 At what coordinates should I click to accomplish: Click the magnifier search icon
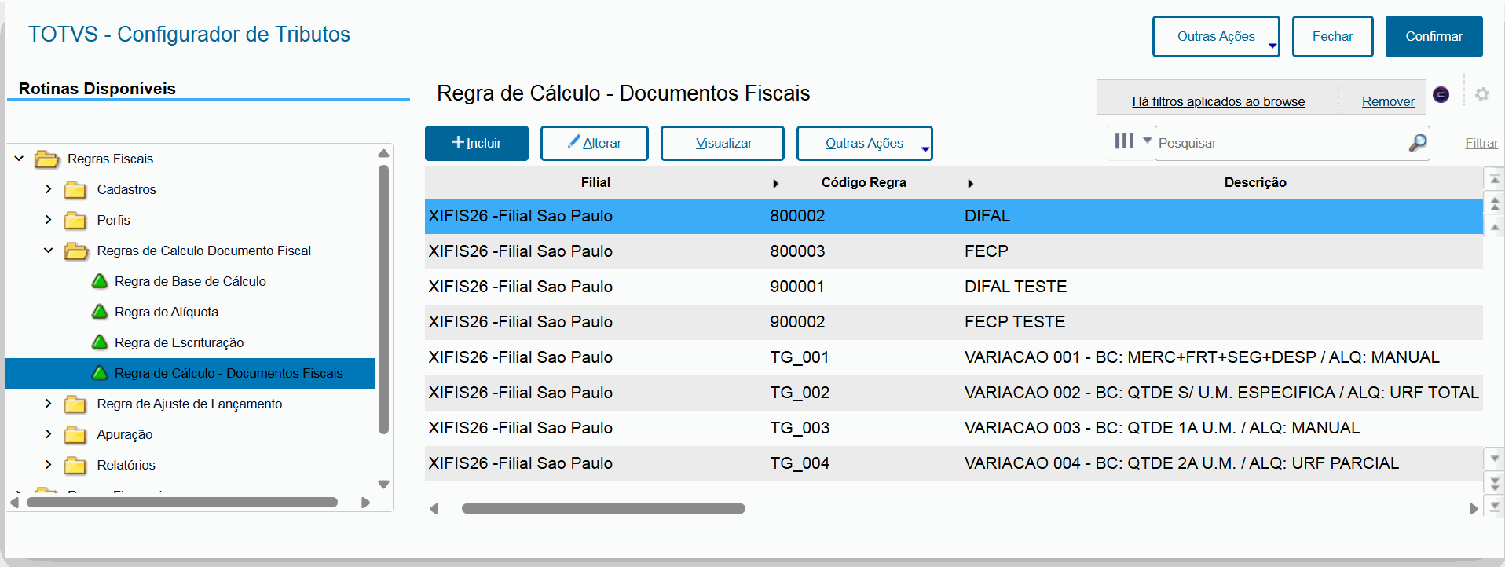(x=1417, y=143)
